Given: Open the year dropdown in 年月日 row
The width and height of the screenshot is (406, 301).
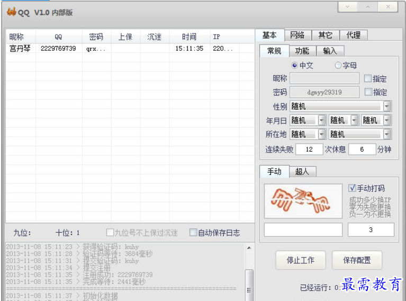Looking at the screenshot, I should click(308, 120).
